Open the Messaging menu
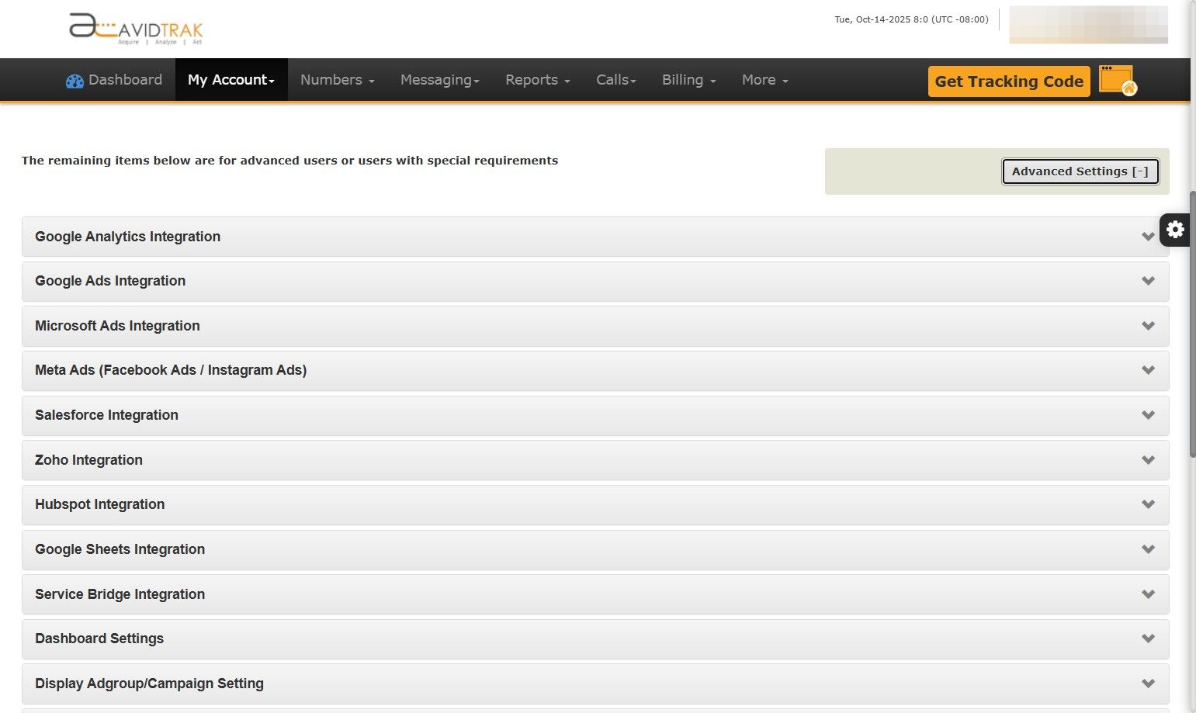1196x713 pixels. pos(440,80)
